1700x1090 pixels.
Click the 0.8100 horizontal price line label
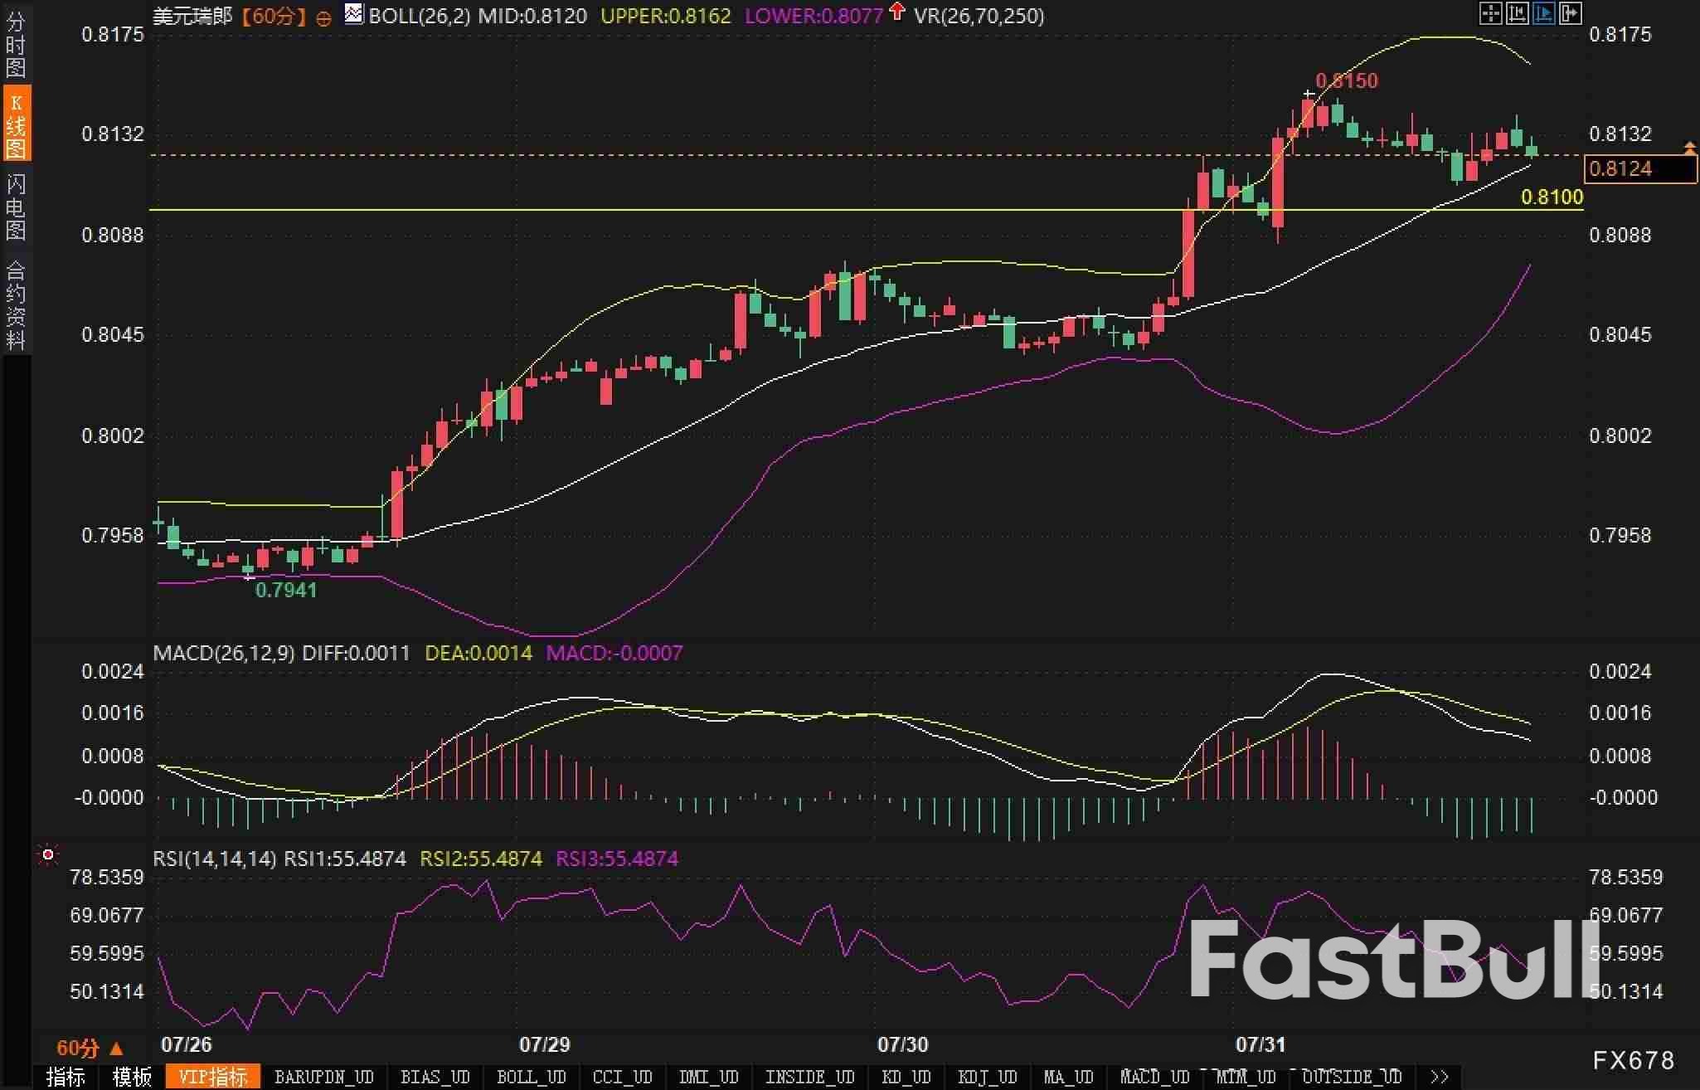coord(1552,197)
